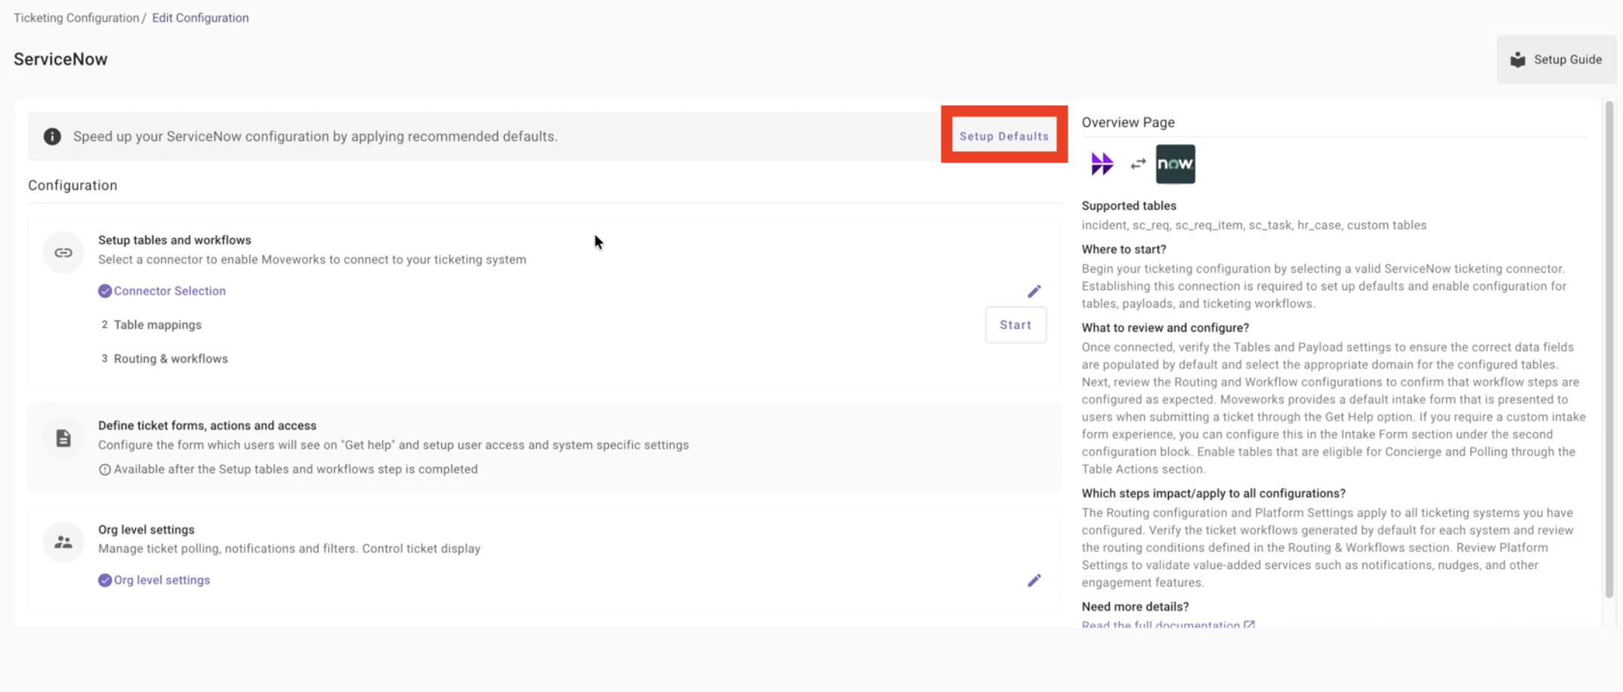Edit Connector Selection with pencil icon
This screenshot has width=1623, height=692.
pos(1034,291)
